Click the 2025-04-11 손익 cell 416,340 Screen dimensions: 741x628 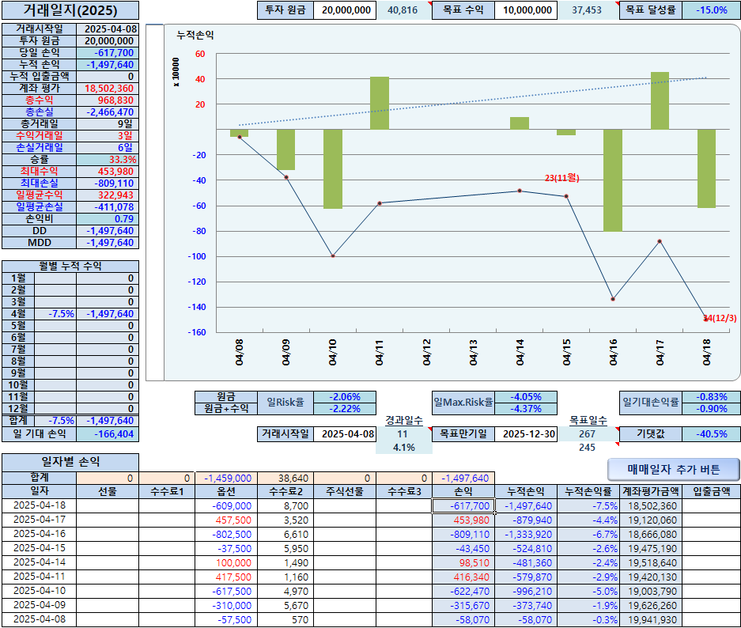pos(463,577)
